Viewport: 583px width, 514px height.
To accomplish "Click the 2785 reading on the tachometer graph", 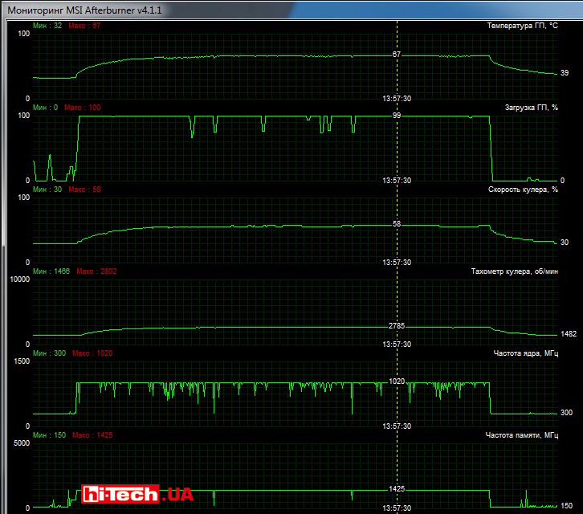I will click(x=397, y=327).
